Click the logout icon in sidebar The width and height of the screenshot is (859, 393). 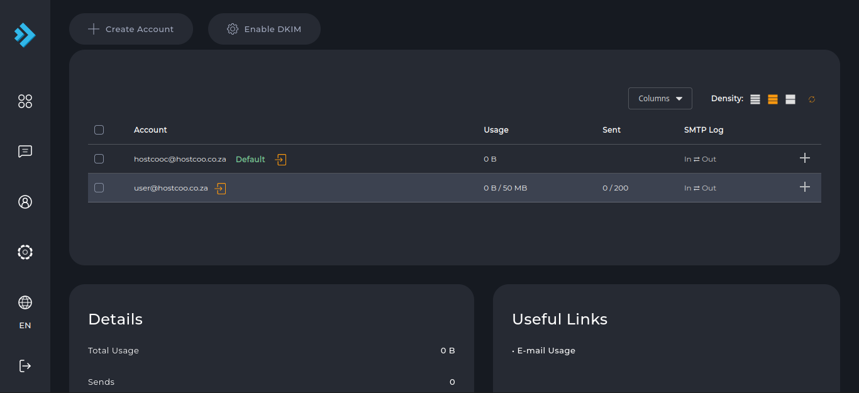click(x=25, y=365)
